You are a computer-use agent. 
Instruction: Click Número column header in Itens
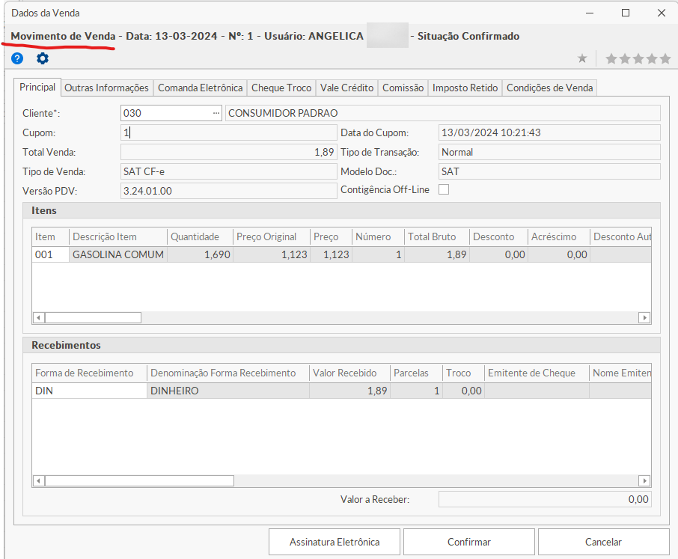pos(379,237)
